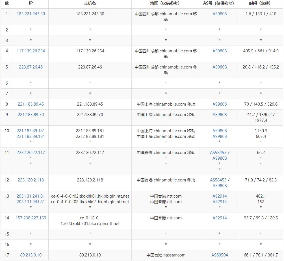Image resolution: width=284 pixels, height=261 pixels.
Task: Open AS2914 link in hop 14 row
Action: tap(220, 218)
